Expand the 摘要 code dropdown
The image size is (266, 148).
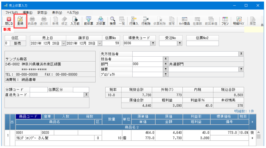[x=165, y=69]
